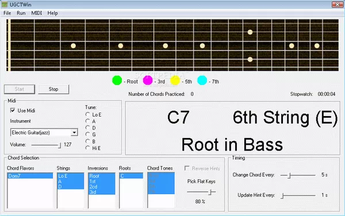Click the cyan 7th legend circle
Image resolution: width=345 pixels, height=216 pixels.
tap(202, 80)
